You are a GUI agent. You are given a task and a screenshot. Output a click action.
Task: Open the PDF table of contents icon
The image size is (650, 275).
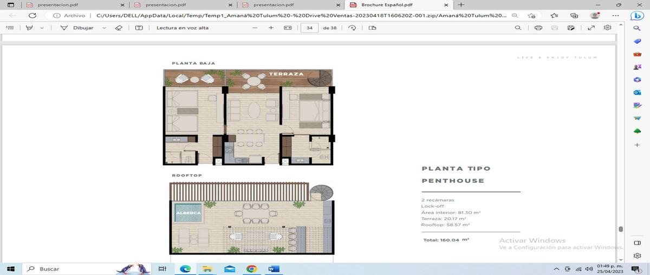[x=9, y=28]
